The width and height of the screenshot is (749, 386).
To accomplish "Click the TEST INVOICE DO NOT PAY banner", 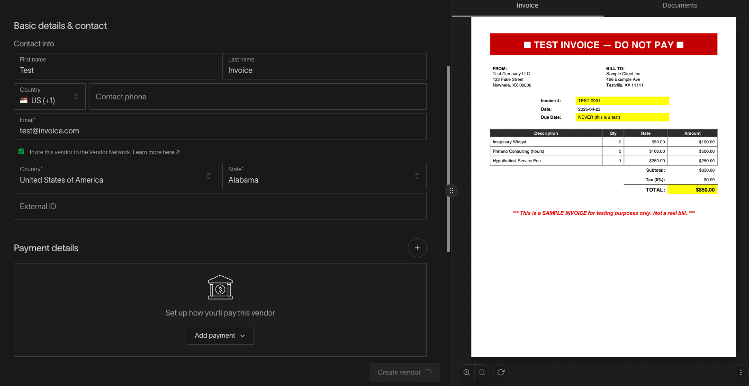I will click(604, 44).
